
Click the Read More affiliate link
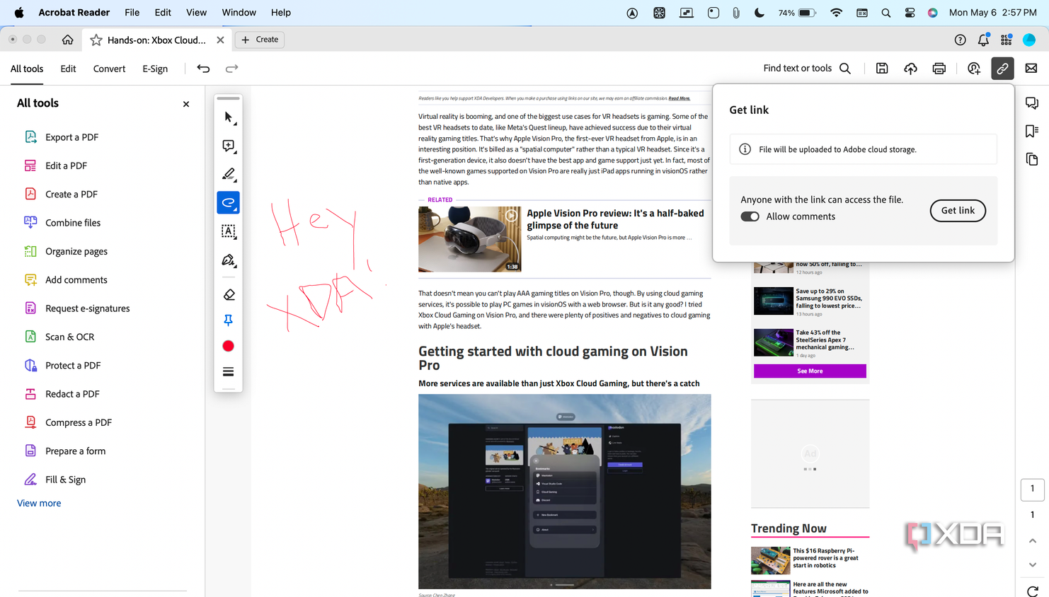click(679, 98)
